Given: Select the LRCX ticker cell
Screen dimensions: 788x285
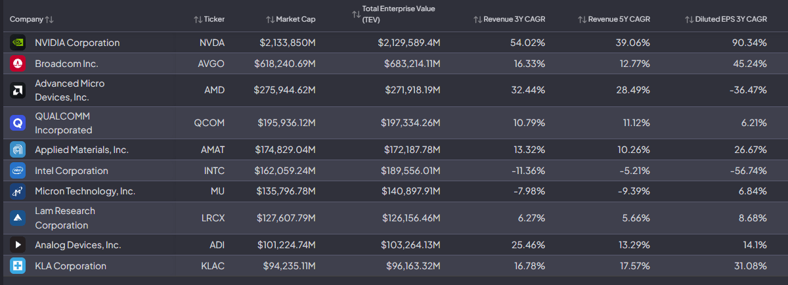Looking at the screenshot, I should [x=213, y=218].
